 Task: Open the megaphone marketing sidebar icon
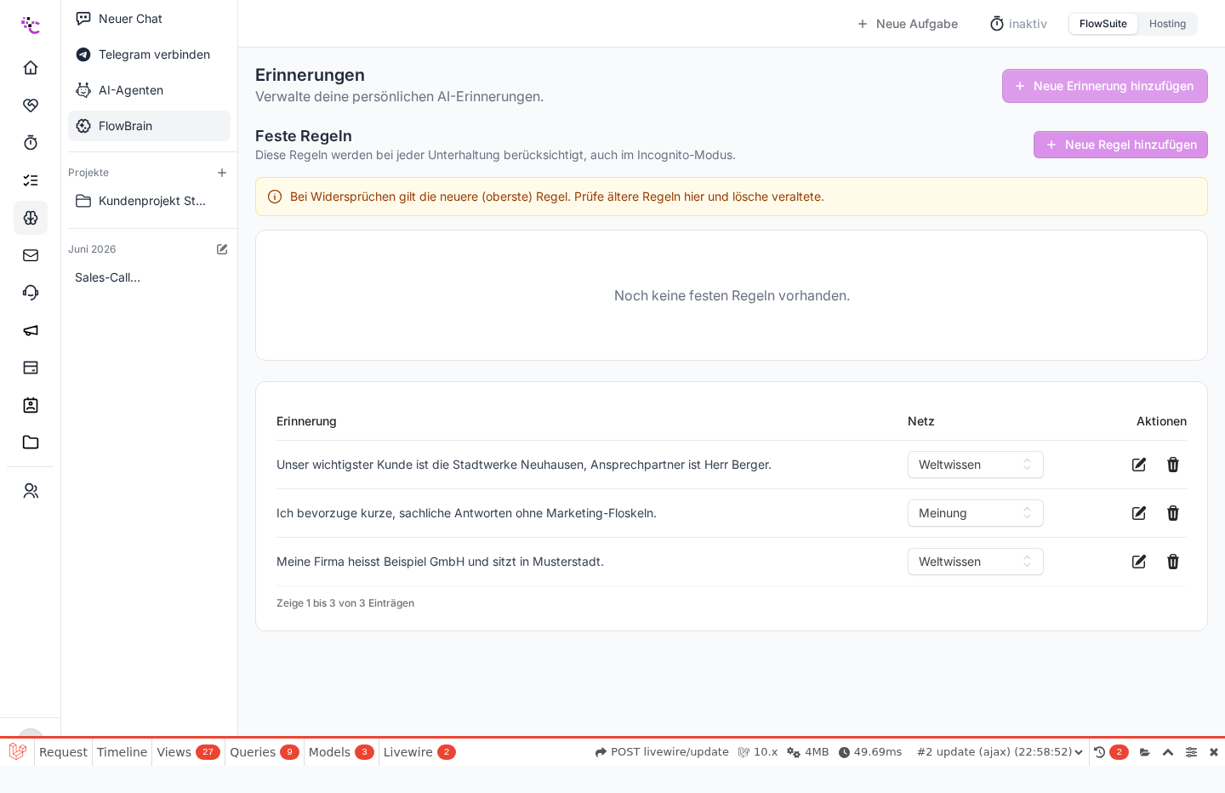[31, 330]
